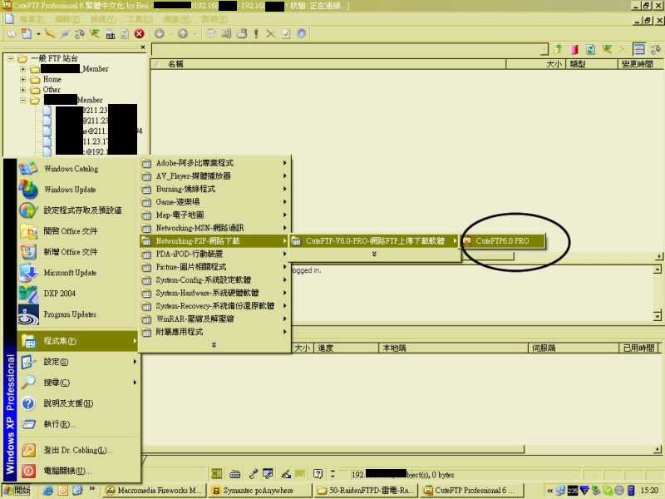Open WinRAR-壓縮及解壓縮 program group

(x=214, y=319)
